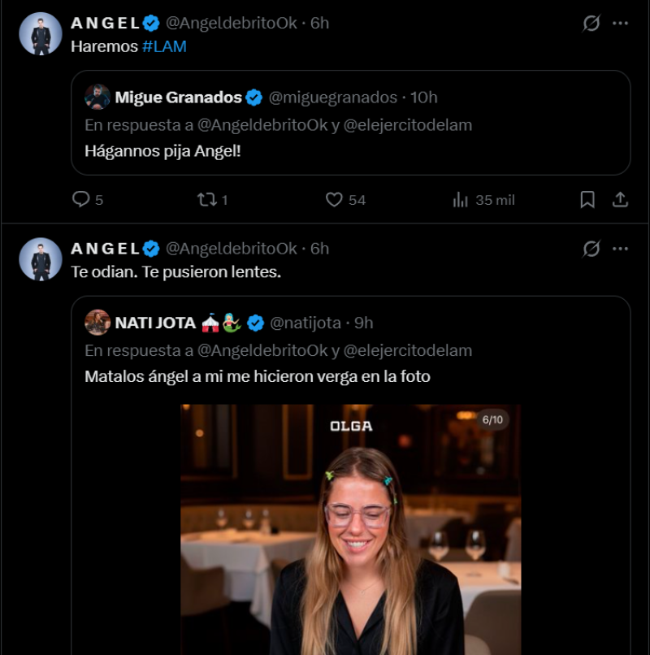Viewport: 650px width, 655px height.
Task: Share the Haremos #LAM tweet
Action: click(619, 199)
